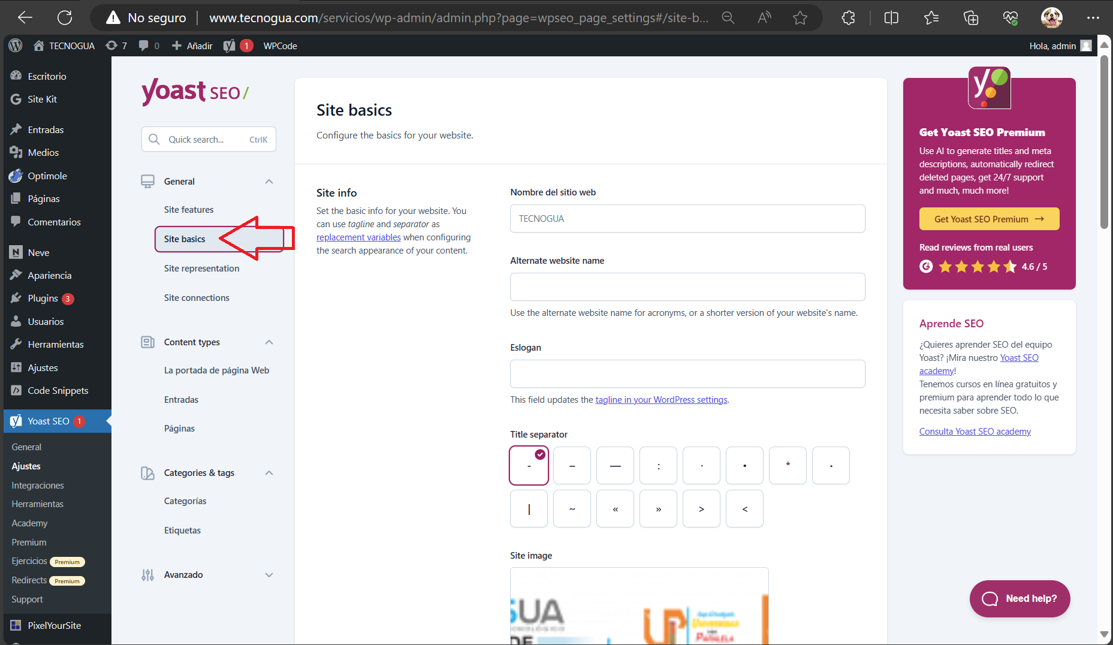Open La portada de página Web settings
The image size is (1113, 645).
216,370
